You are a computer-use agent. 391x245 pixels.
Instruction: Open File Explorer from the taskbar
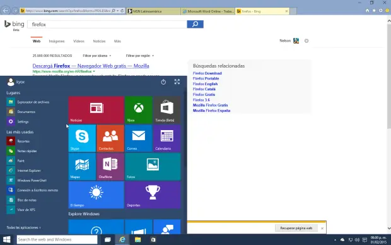137,239
